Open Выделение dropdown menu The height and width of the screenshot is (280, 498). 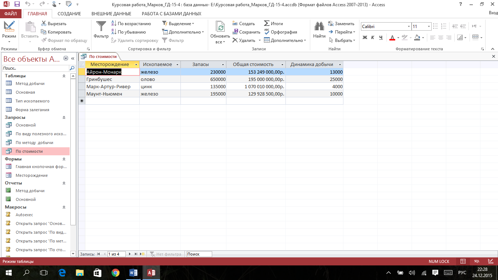[178, 24]
